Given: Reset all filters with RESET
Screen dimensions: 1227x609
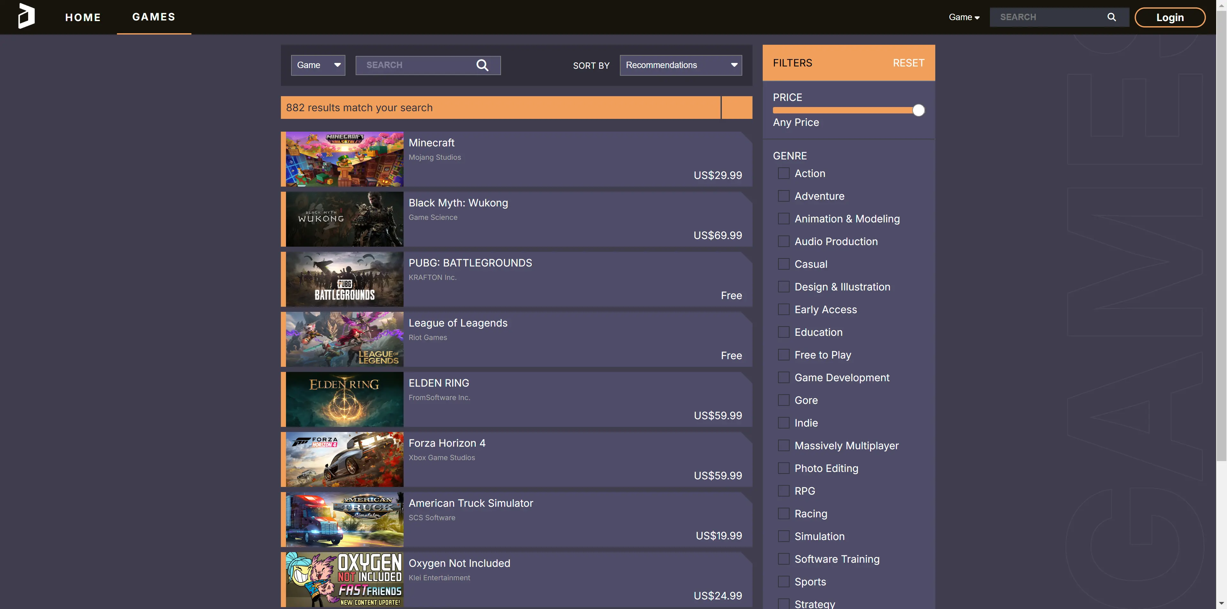Looking at the screenshot, I should (908, 63).
